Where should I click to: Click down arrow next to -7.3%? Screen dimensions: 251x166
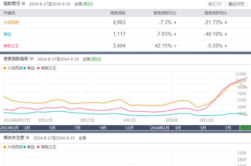[x=175, y=23]
